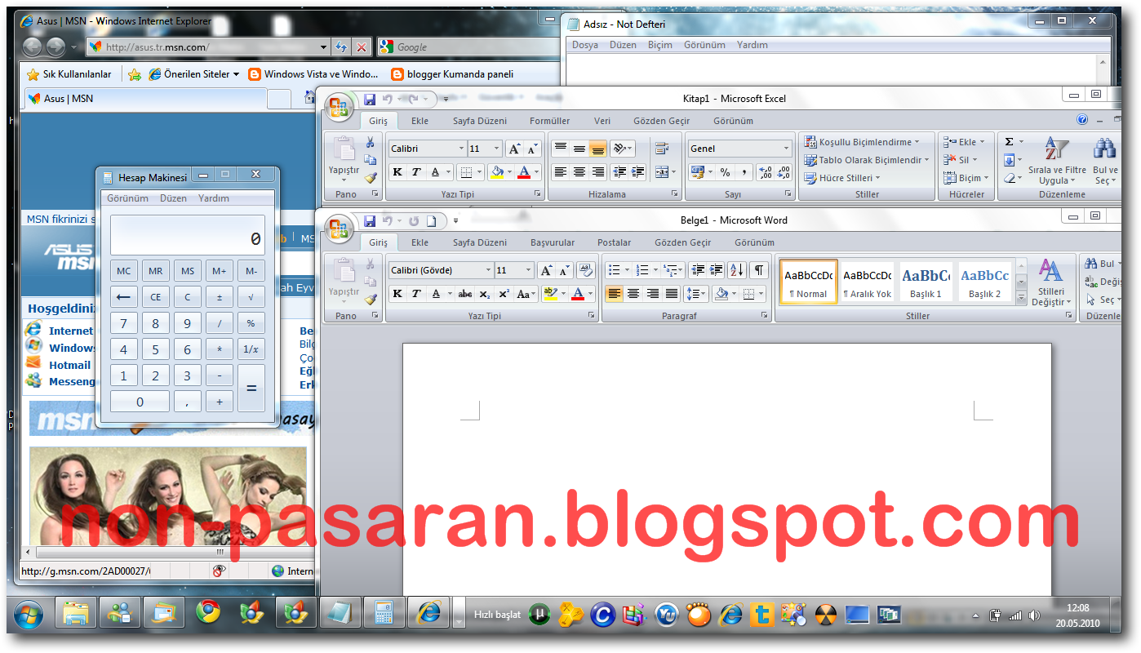Decrease indent in Word Paragraf group
1141x653 pixels.
click(698, 270)
